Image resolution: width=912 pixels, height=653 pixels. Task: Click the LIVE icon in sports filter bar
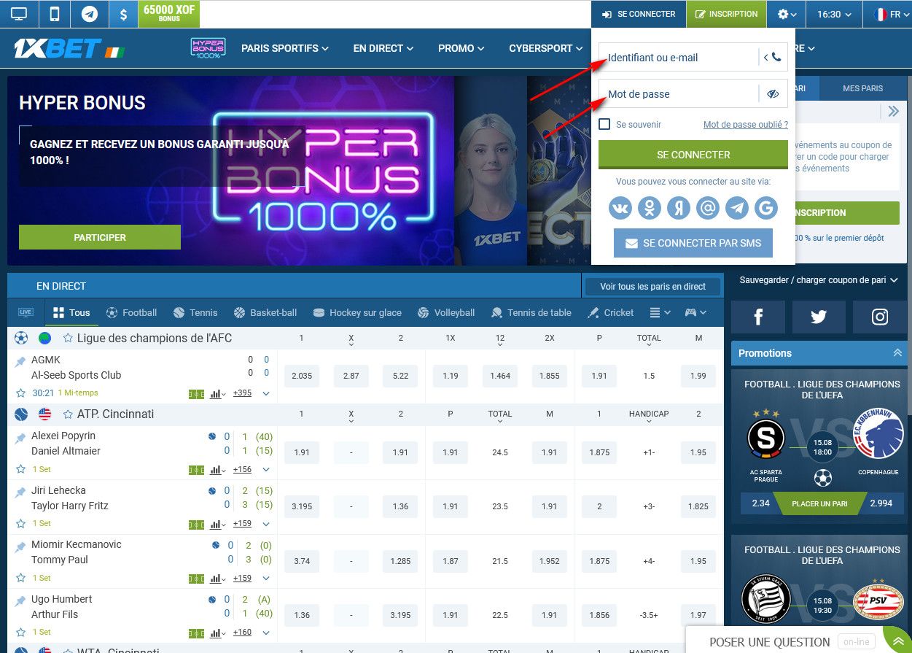coord(26,312)
